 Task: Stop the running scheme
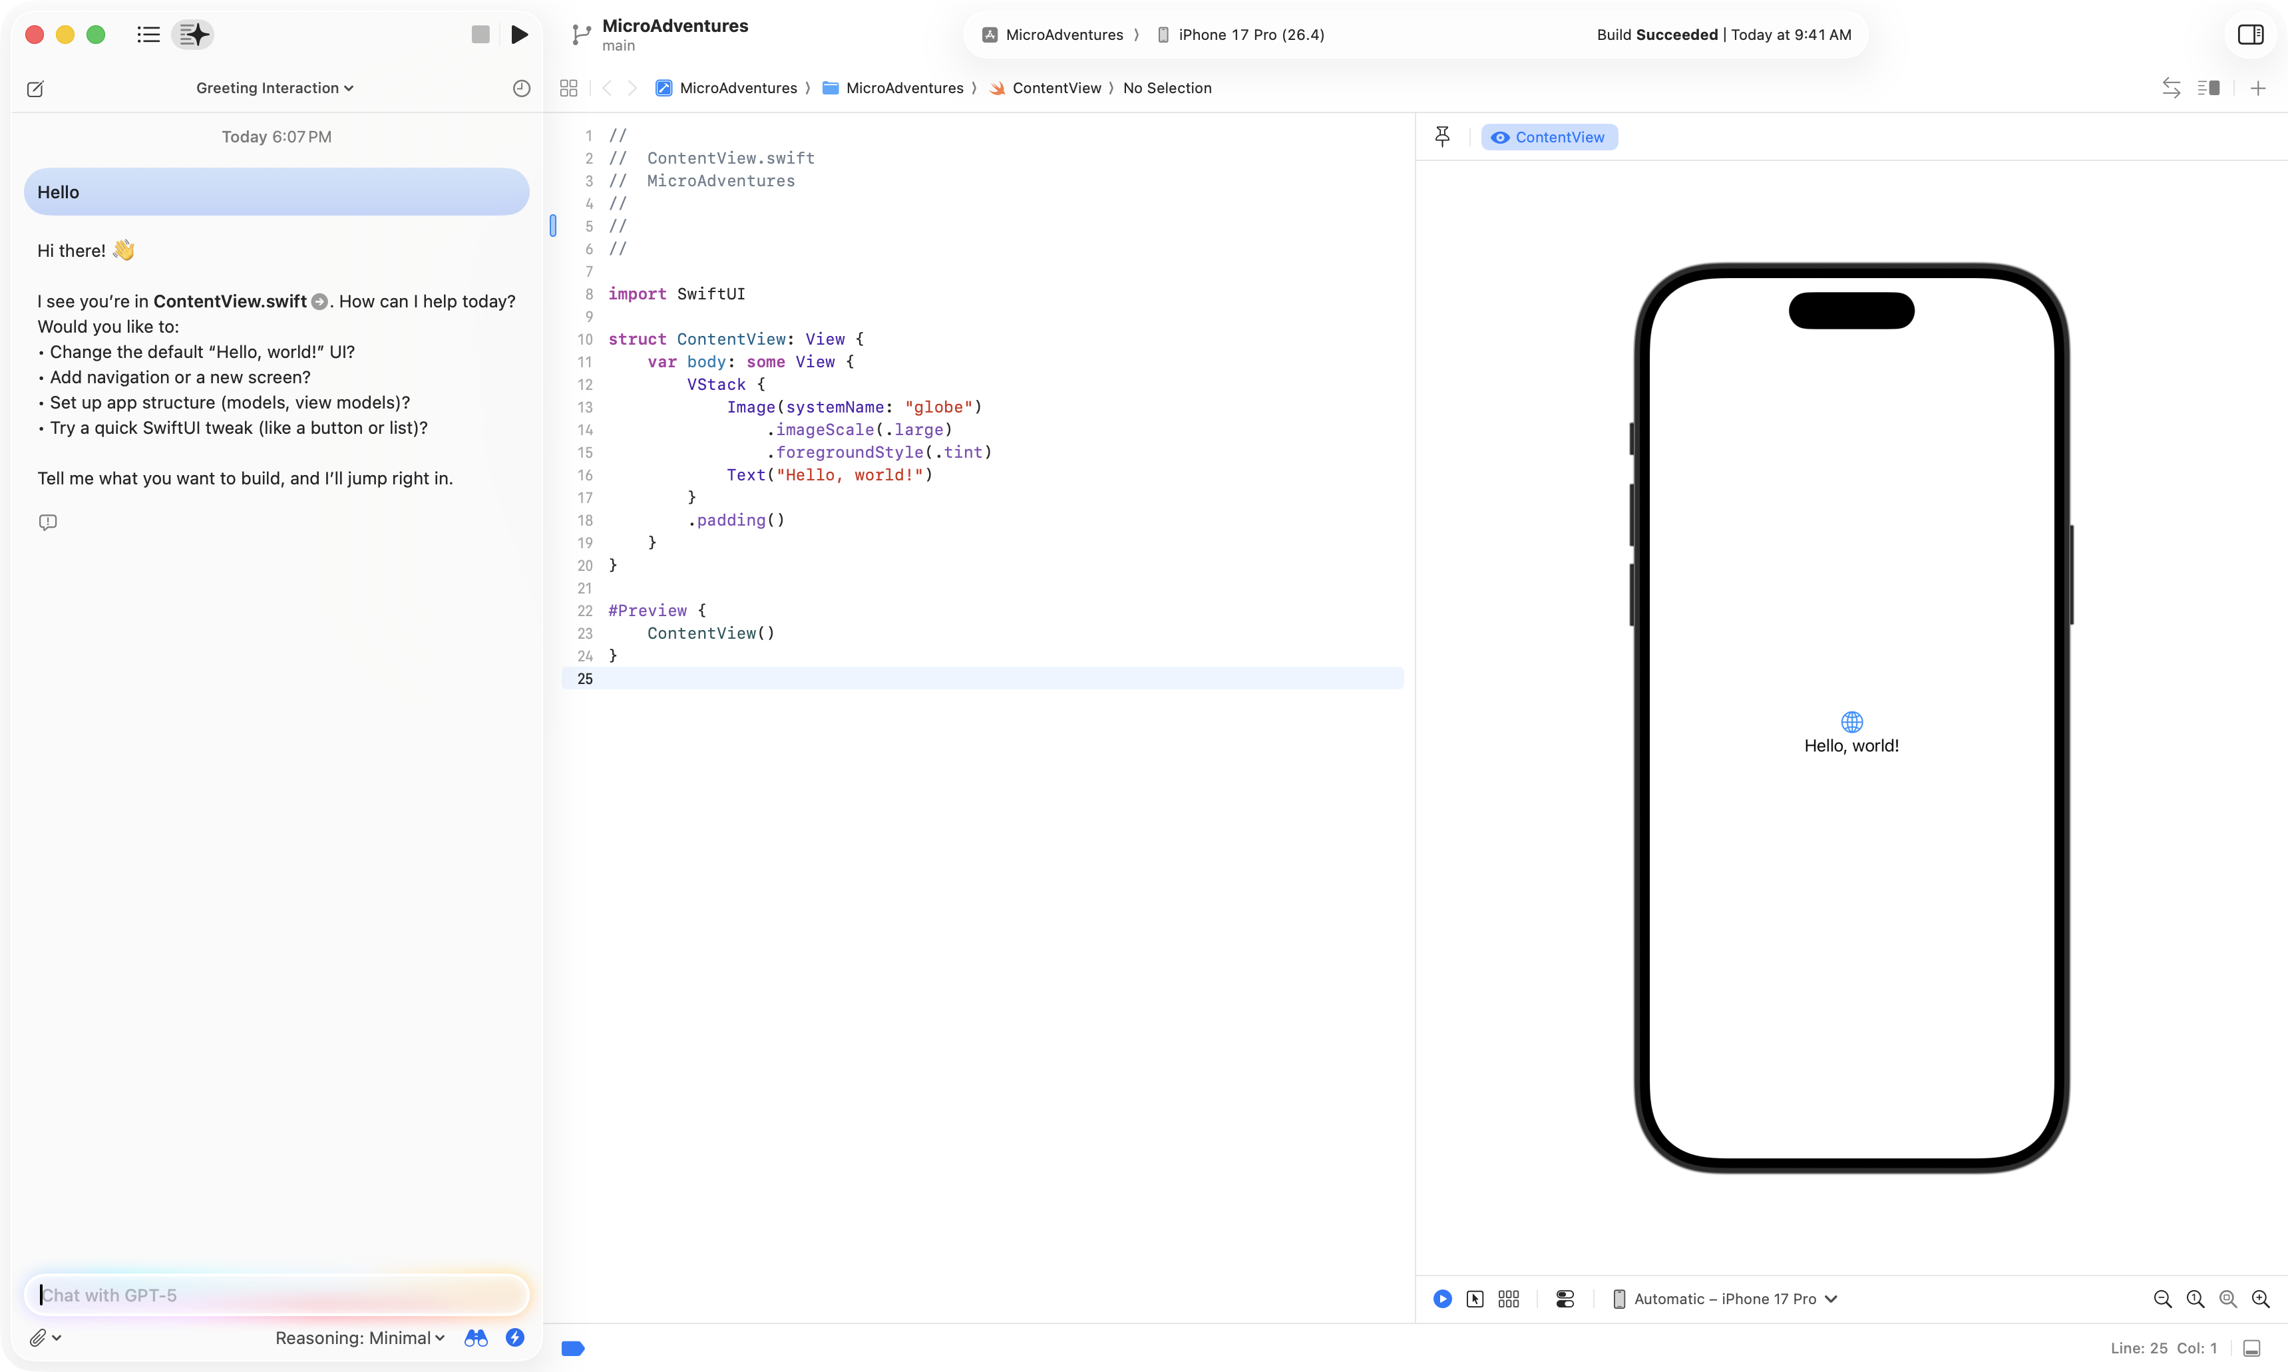click(x=480, y=35)
